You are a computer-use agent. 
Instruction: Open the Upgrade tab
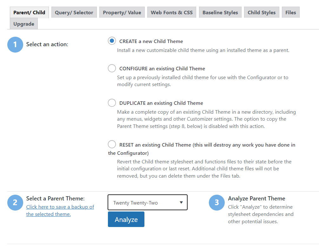click(x=24, y=24)
